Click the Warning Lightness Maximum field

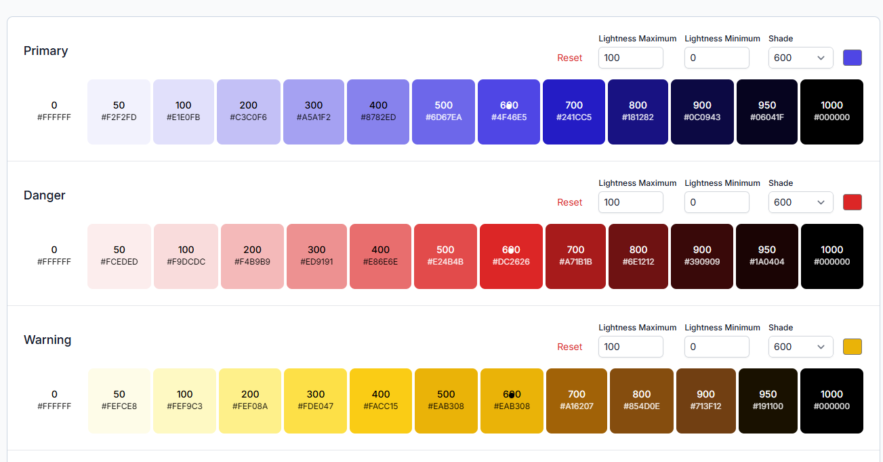click(x=630, y=347)
